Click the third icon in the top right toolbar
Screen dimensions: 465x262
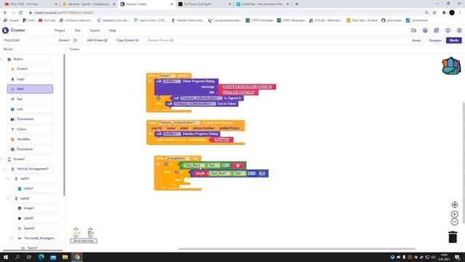coord(436,31)
